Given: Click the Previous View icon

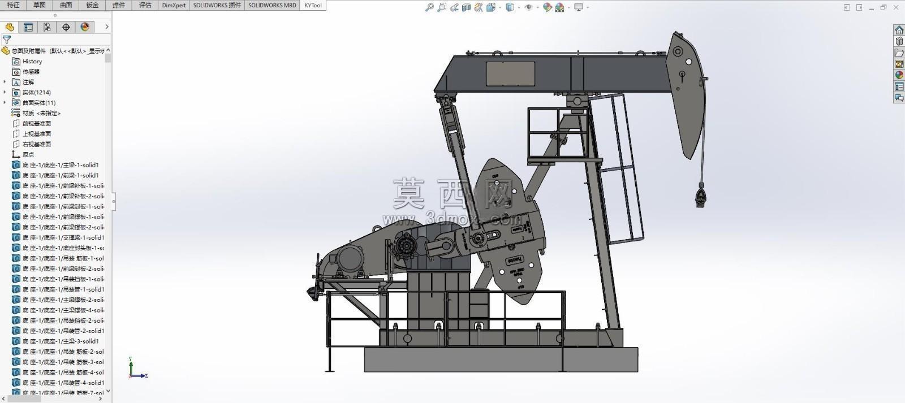Looking at the screenshot, I should (x=454, y=7).
